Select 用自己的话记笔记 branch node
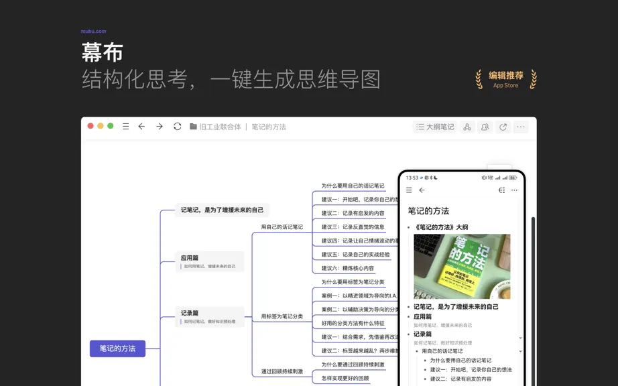 [x=282, y=227]
